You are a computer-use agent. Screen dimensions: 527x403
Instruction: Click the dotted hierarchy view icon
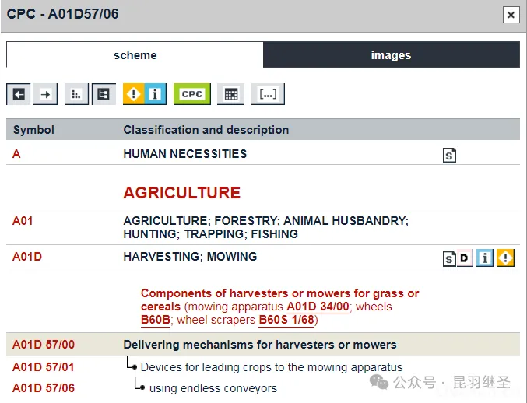[x=76, y=94]
